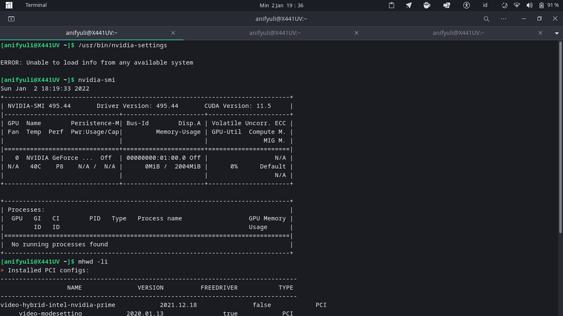The width and height of the screenshot is (563, 316).
Task: Close the third terminal tab
Action: coord(540,33)
